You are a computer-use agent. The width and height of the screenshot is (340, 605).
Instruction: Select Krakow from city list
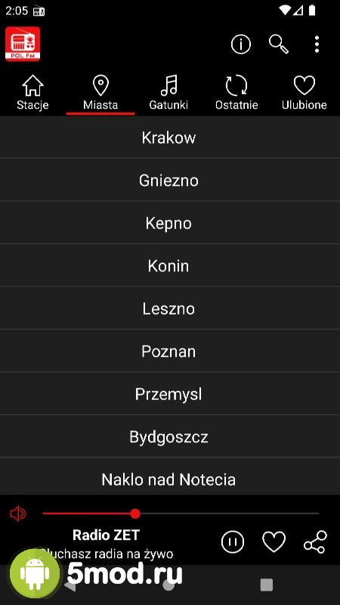170,138
